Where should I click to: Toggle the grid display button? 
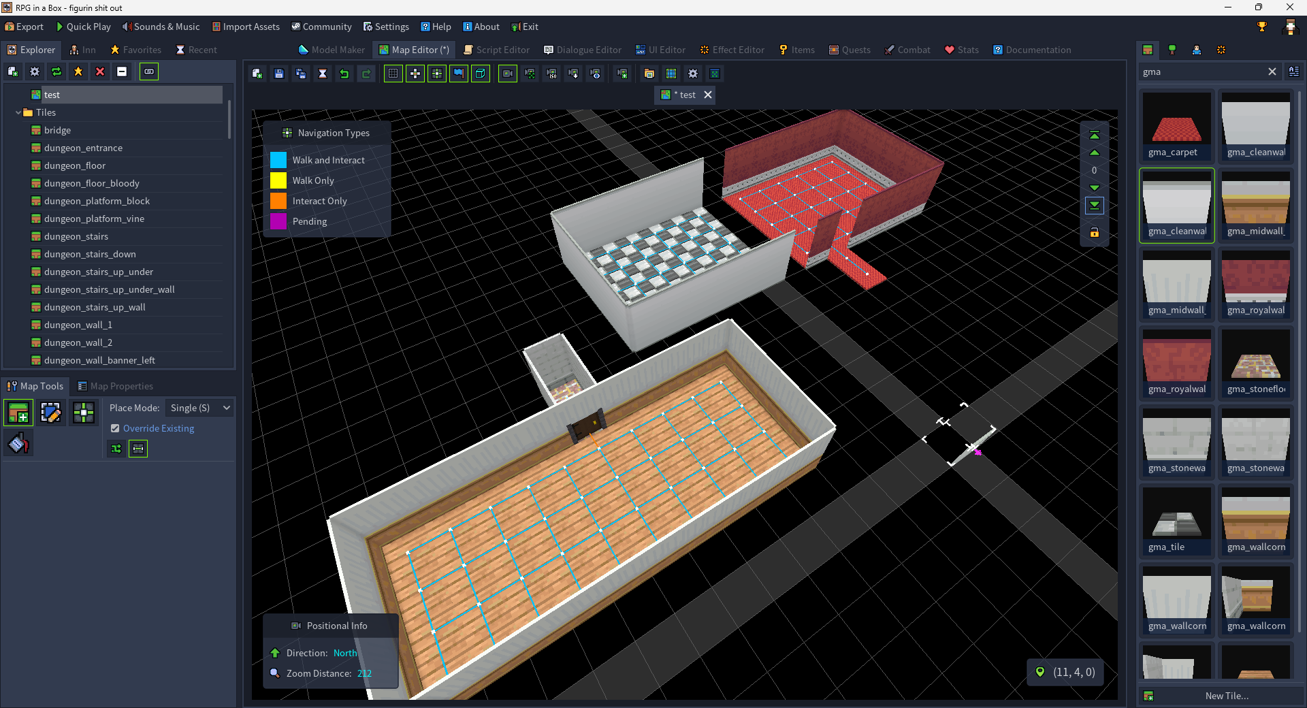(393, 74)
